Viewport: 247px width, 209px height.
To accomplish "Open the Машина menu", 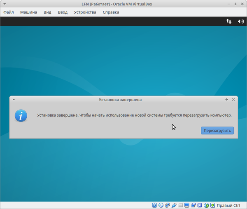I will pos(28,12).
